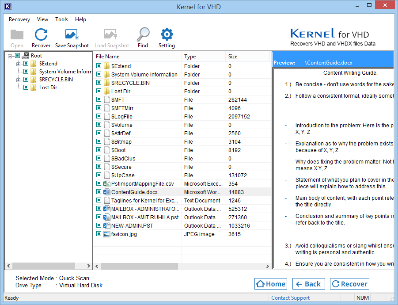
Task: Click the file icon of $LogFile
Action: coord(106,116)
